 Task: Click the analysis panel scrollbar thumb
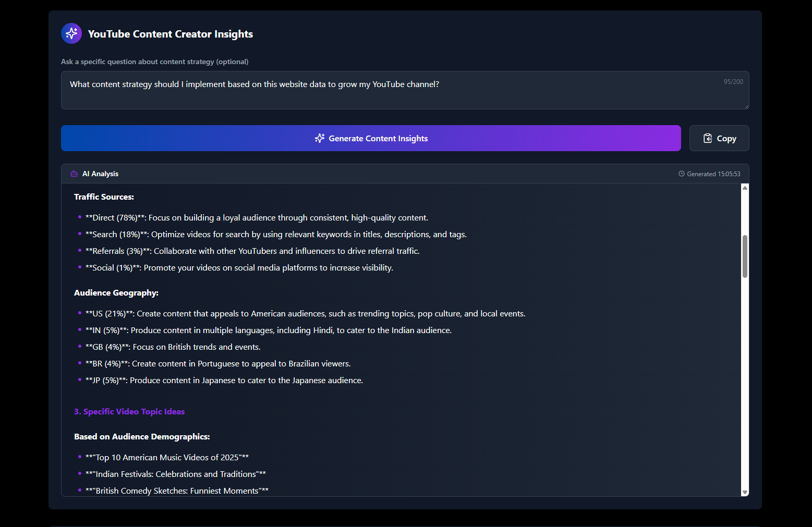click(745, 256)
